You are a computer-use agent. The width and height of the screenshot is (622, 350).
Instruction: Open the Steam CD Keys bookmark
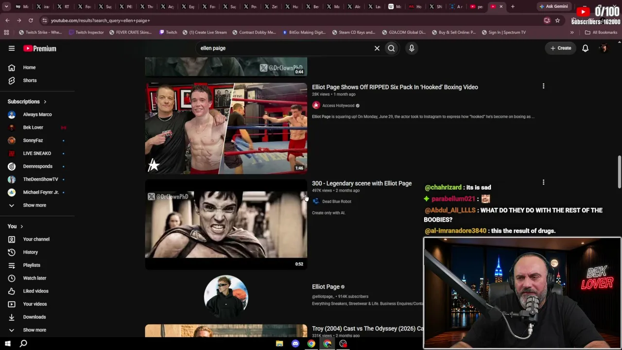click(x=354, y=33)
